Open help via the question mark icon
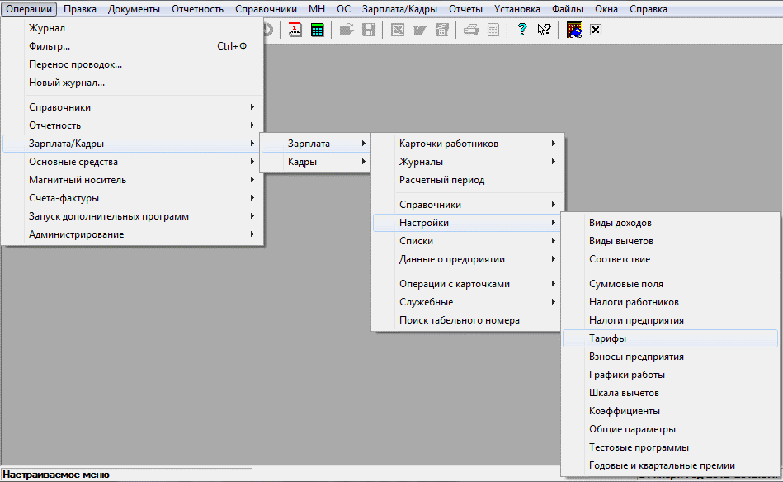 coord(522,30)
